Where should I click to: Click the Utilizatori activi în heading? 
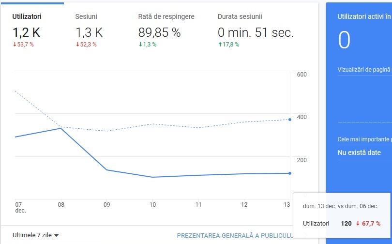point(364,17)
